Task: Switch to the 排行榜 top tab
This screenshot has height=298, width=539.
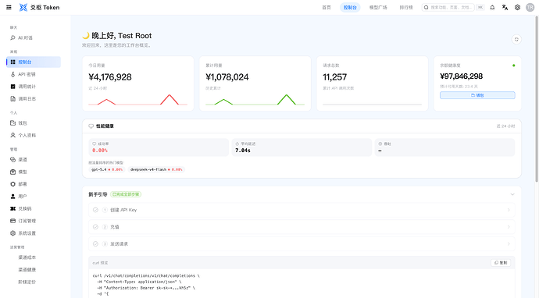Action: coord(406,7)
